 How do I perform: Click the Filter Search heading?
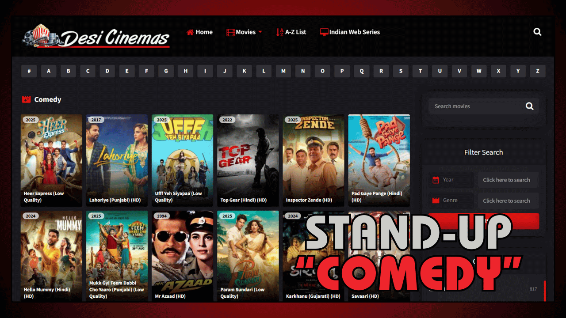tap(483, 152)
